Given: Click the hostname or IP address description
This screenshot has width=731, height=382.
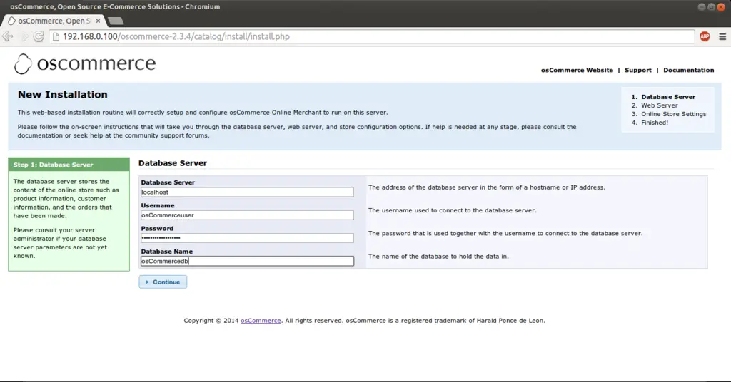Looking at the screenshot, I should tap(487, 187).
